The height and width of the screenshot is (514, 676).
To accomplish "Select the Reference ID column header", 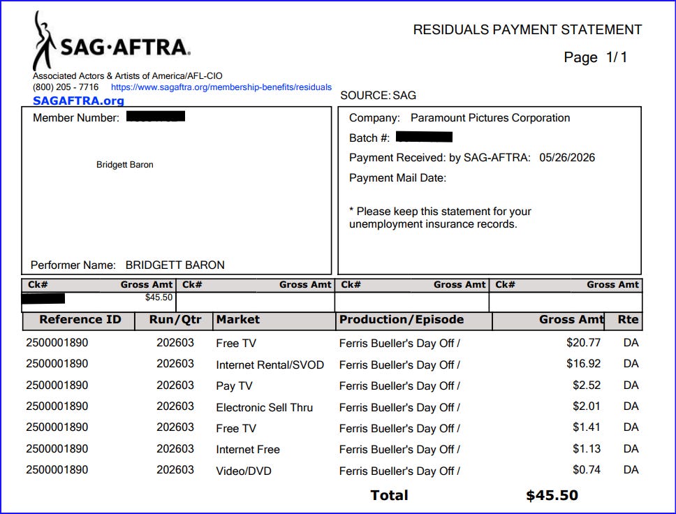I will click(80, 320).
